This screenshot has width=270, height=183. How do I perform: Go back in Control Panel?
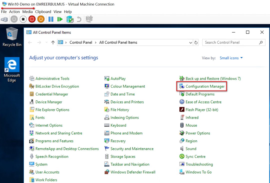pyautogui.click(x=30, y=42)
